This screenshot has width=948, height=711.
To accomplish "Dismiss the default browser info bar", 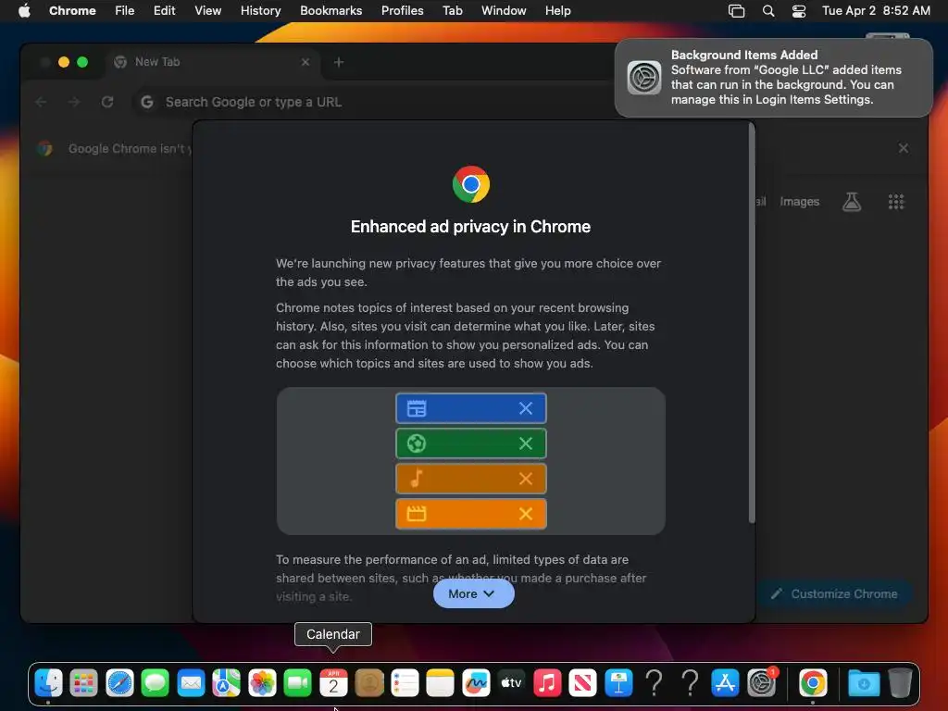I will tap(904, 148).
